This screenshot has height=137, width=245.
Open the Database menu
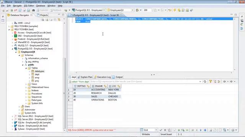[x=41, y=6]
